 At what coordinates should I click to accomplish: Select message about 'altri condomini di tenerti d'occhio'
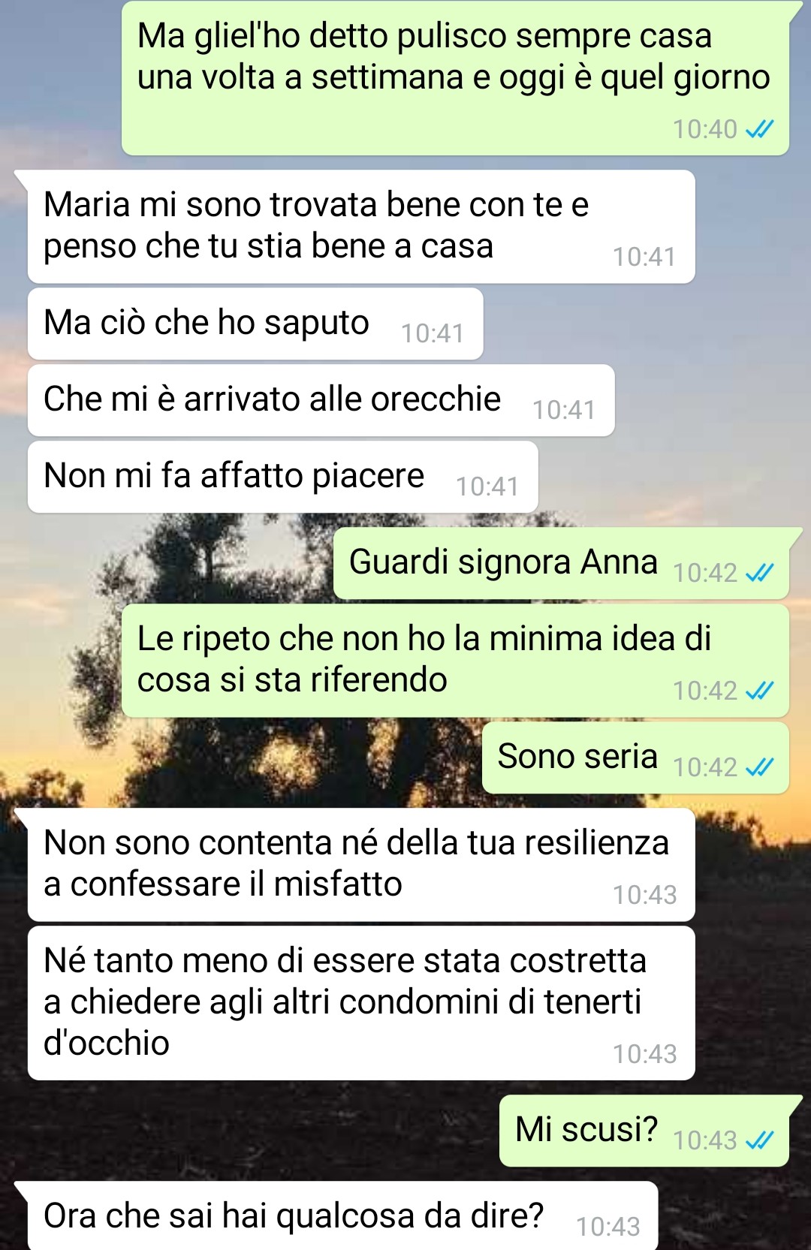tap(361, 1003)
